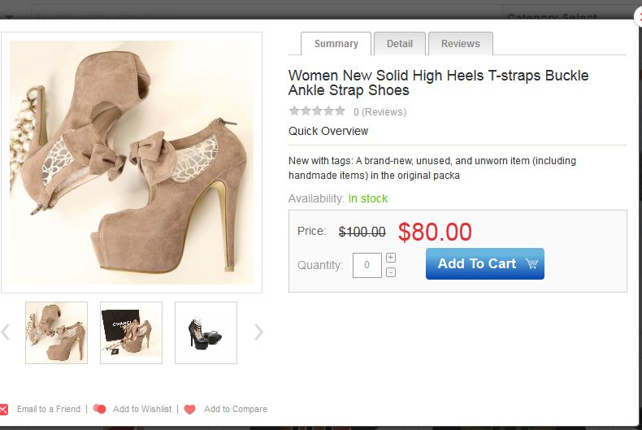Click the Email to a Friend envelope icon
The image size is (642, 430).
pyautogui.click(x=4, y=409)
